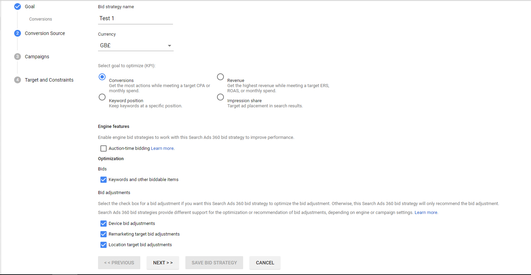Click the NEXT >> button
This screenshot has height=275, width=531.
163,263
